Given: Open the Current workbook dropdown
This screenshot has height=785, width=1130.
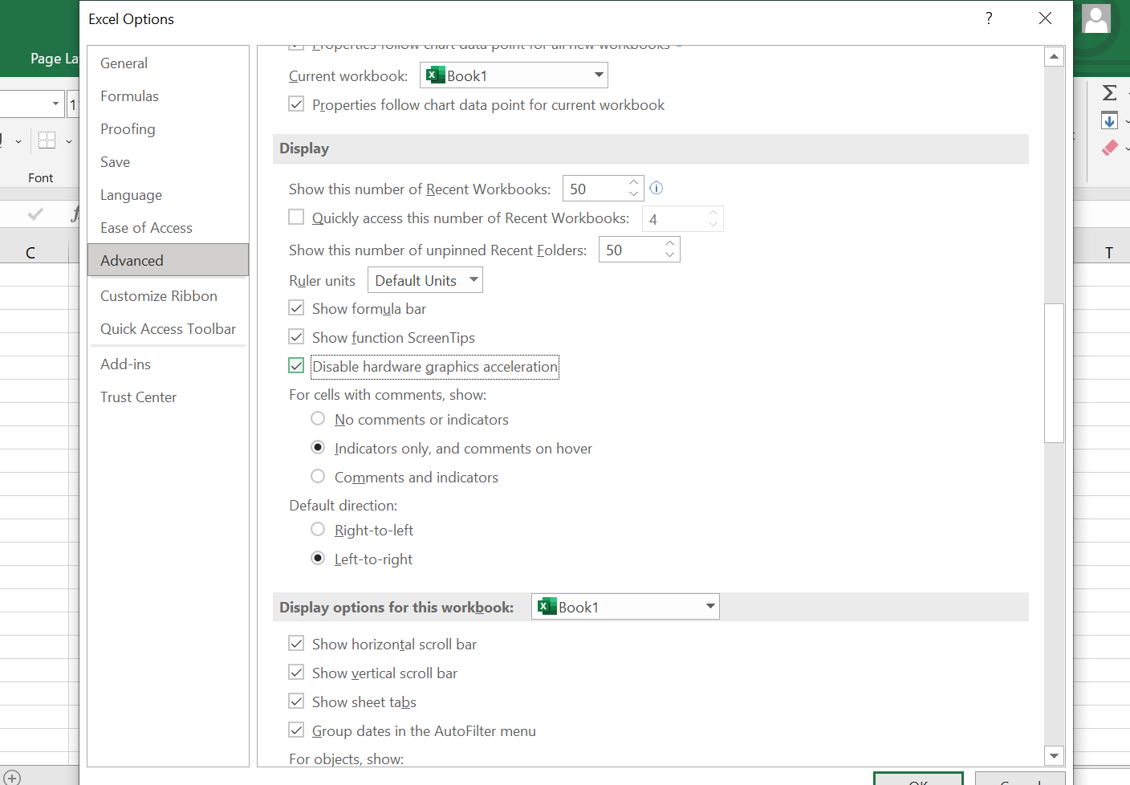Looking at the screenshot, I should (514, 75).
